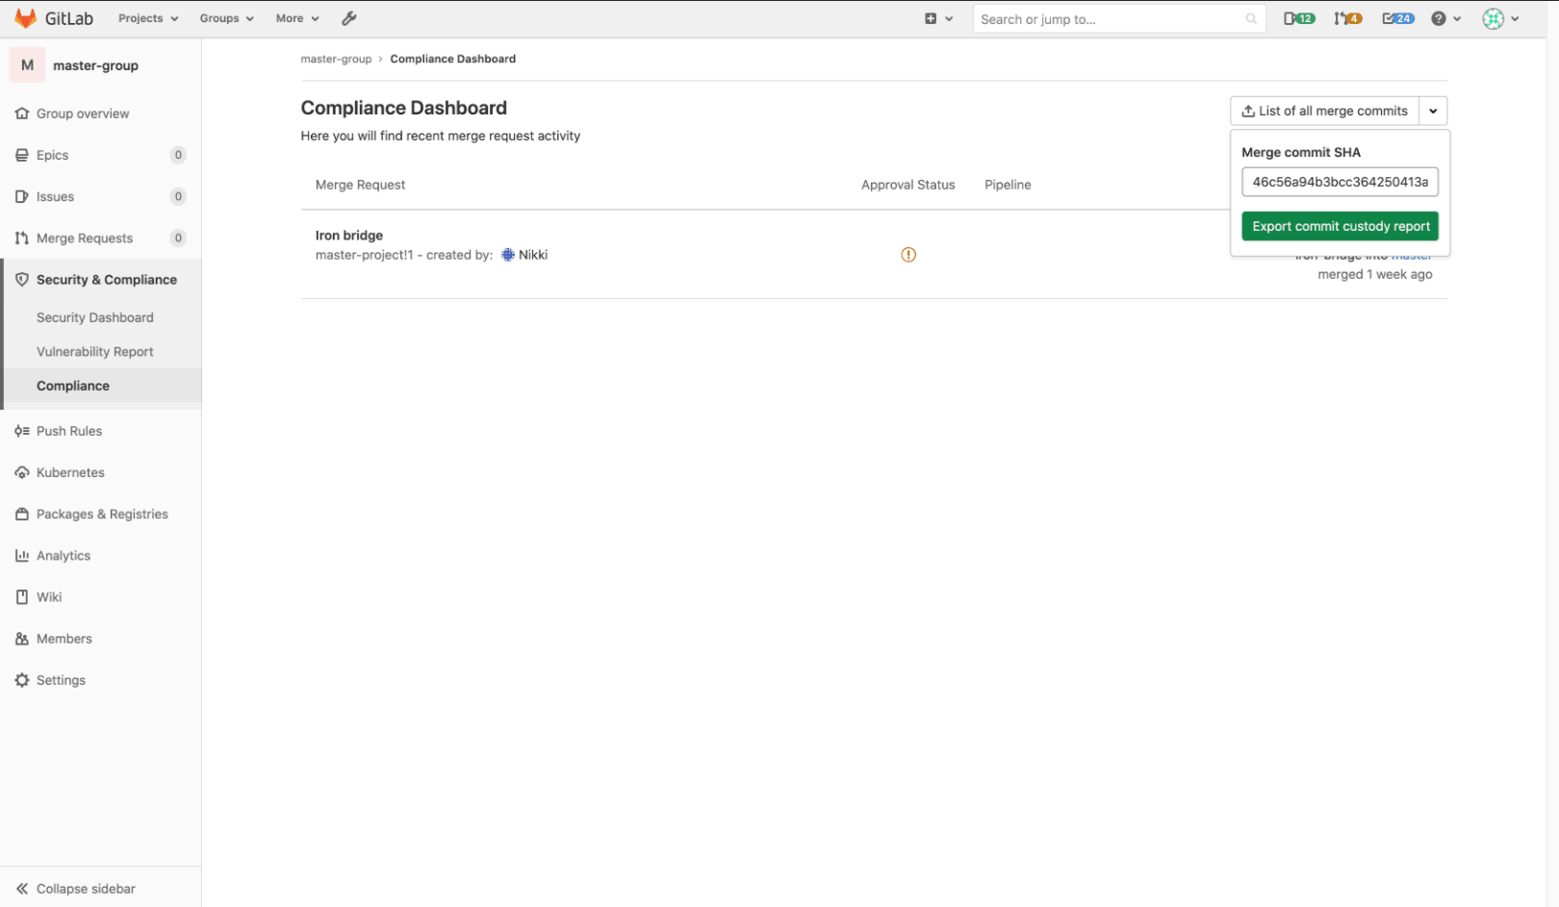Open the Push Rules section

[68, 430]
